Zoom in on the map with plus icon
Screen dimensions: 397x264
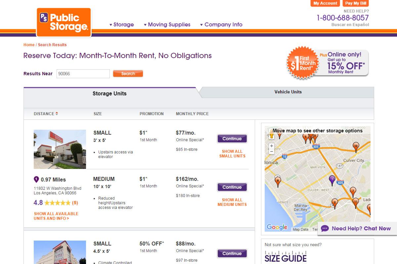click(x=272, y=146)
